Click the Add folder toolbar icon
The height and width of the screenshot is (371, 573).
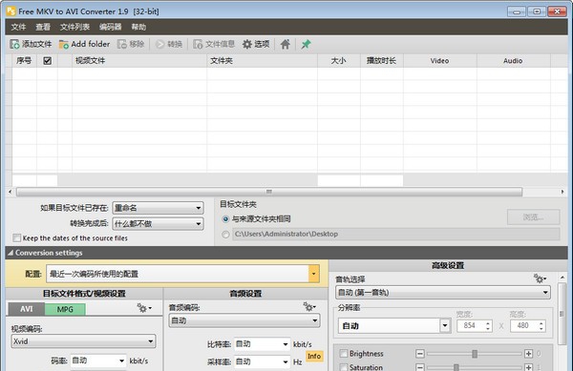coord(64,44)
